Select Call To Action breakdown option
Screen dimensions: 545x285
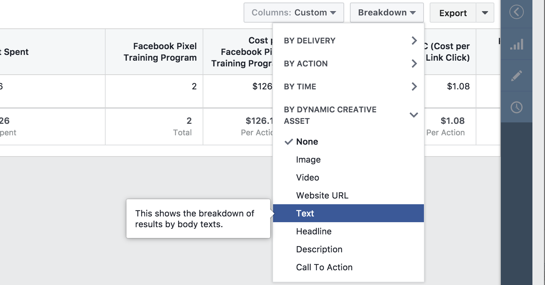point(324,267)
